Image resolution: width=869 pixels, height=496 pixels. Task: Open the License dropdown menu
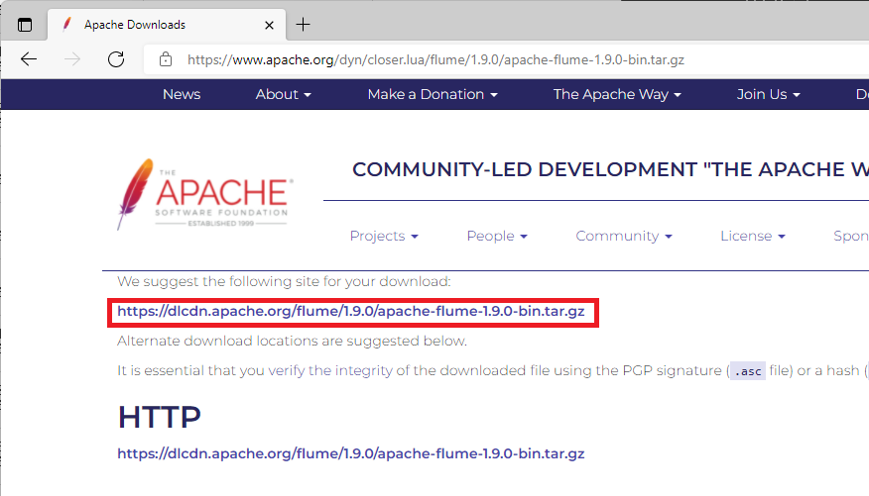click(753, 236)
